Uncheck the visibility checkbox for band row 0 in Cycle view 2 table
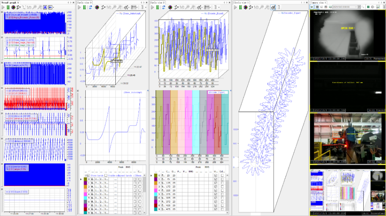Screen dimensions: 386x216 [215, 175]
